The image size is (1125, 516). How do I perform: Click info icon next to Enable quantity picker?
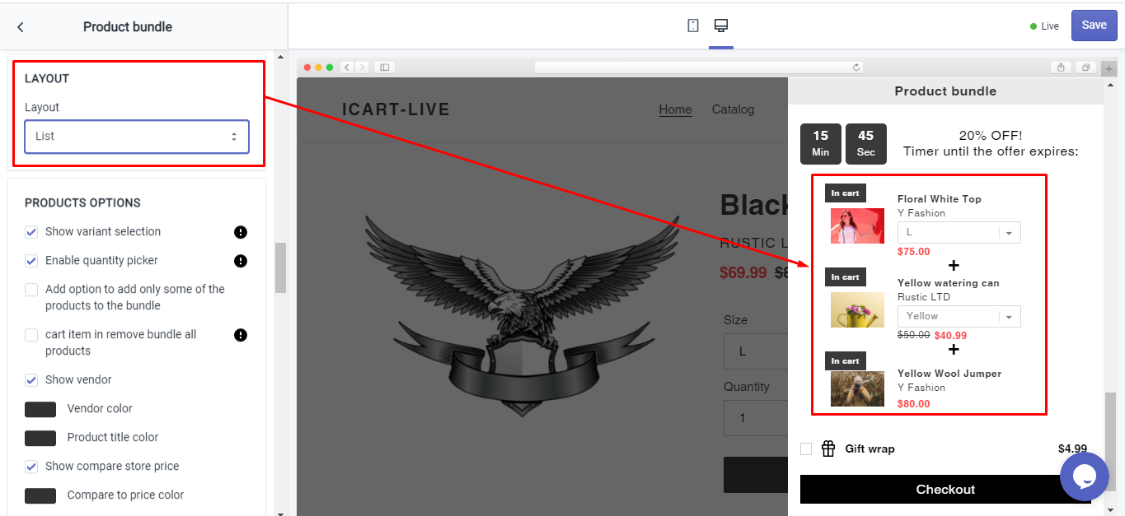coord(241,261)
